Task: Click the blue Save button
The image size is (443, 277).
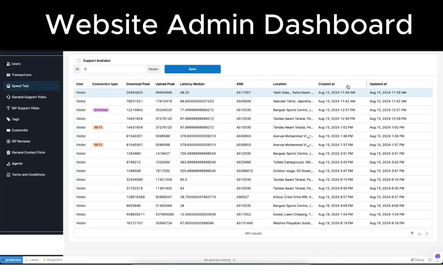Action: point(192,69)
